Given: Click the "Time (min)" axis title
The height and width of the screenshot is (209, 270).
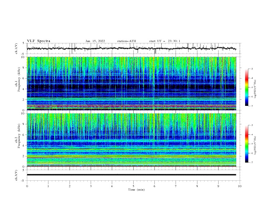Looking at the screenshot, I should (136, 190).
